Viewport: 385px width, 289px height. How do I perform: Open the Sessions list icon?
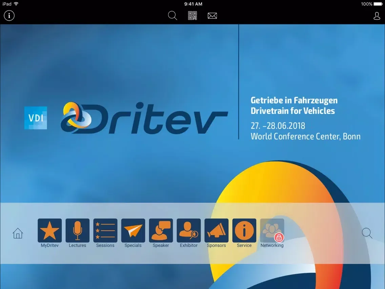click(105, 230)
